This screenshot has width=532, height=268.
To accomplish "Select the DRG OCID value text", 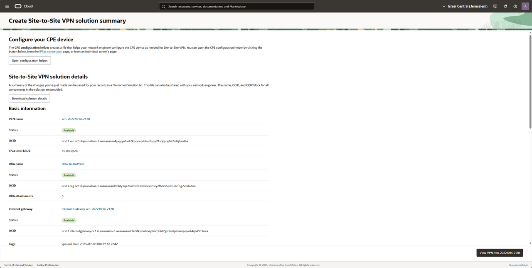I will 128,186.
